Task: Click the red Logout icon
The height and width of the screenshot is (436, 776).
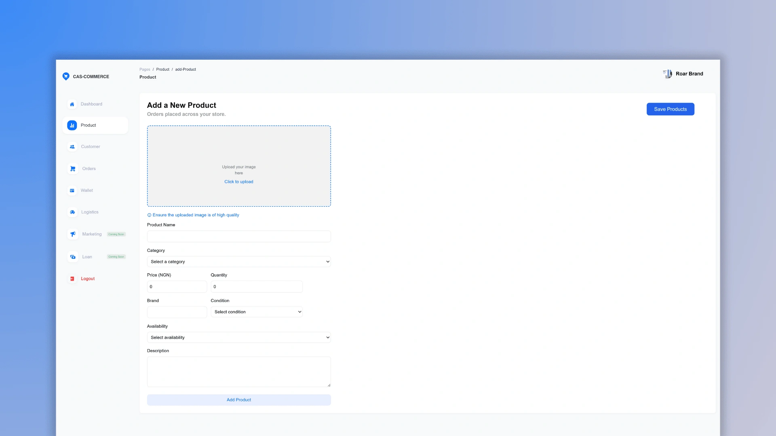Action: (x=72, y=279)
